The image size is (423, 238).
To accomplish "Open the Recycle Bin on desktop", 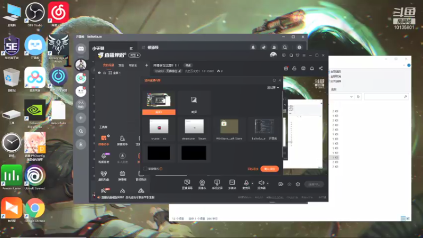I will 11,80.
